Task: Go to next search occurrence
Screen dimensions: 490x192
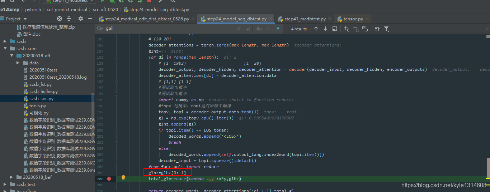Action: (x=325, y=29)
